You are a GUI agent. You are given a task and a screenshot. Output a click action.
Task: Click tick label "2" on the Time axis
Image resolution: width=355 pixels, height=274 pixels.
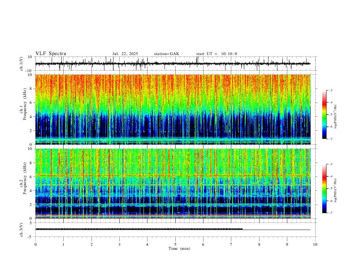91,244
